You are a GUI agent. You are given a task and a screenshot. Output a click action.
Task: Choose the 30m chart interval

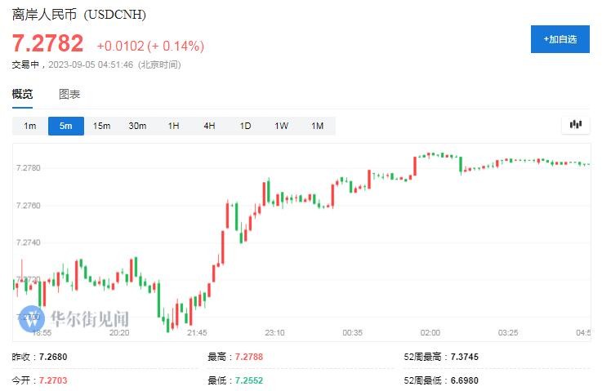137,126
